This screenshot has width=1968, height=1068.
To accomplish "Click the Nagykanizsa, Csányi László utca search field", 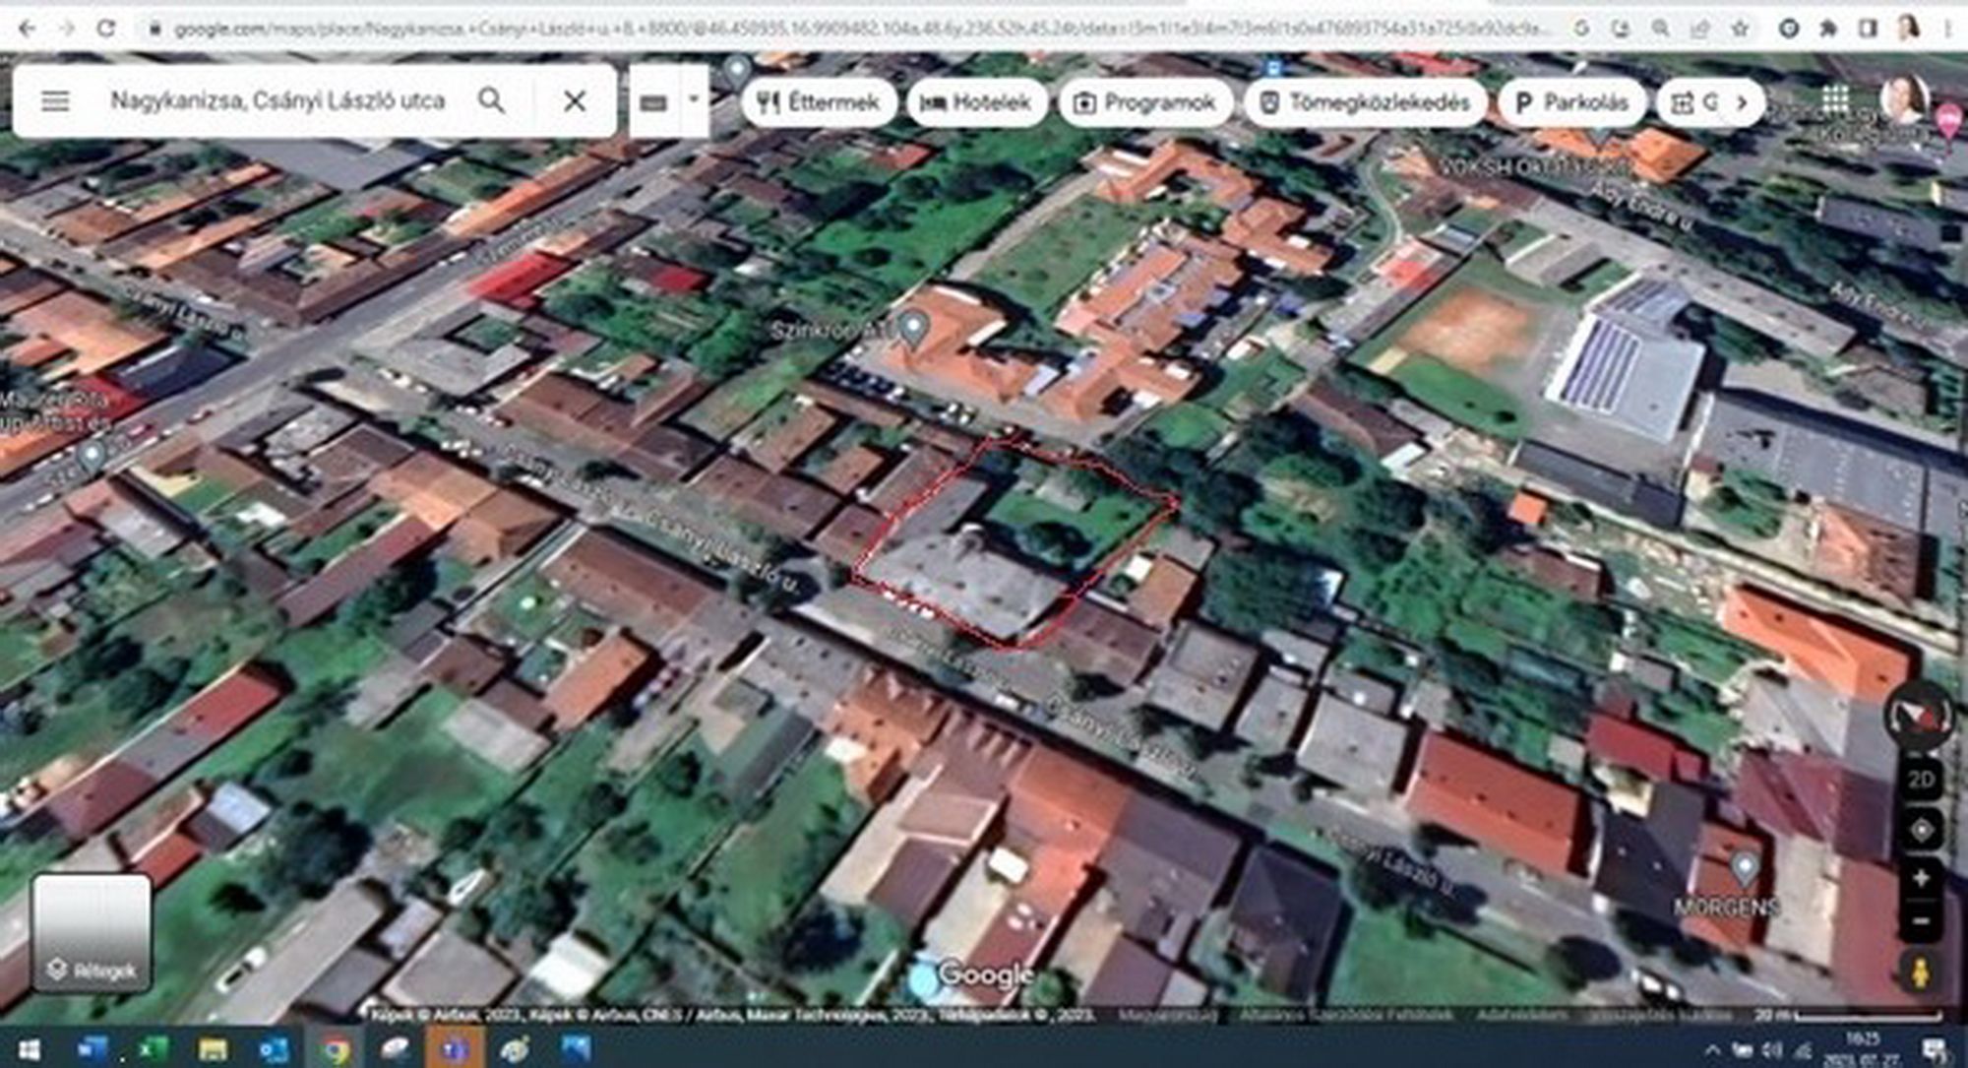I will pyautogui.click(x=277, y=100).
